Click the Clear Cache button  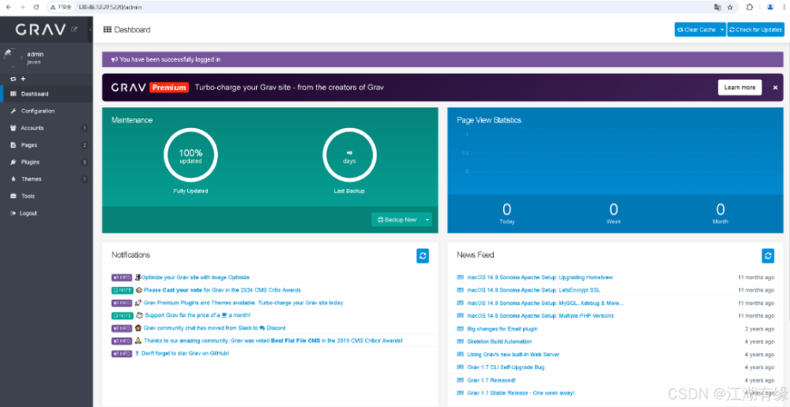click(696, 30)
